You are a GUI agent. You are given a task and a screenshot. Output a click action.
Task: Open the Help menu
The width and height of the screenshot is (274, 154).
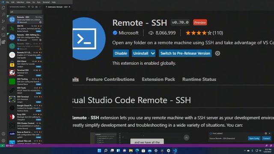(54, 2)
